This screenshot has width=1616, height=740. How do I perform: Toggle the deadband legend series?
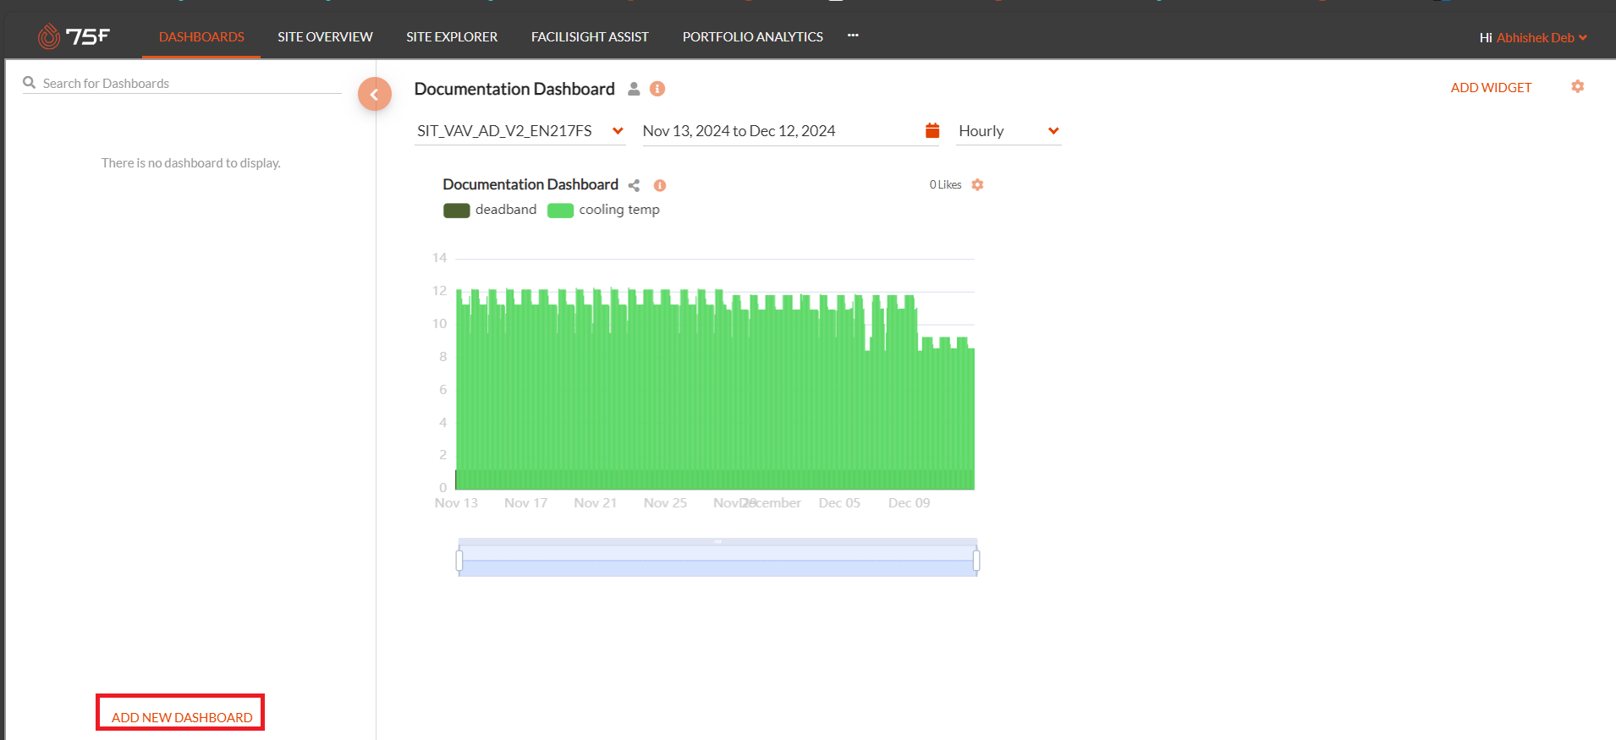[x=490, y=210]
